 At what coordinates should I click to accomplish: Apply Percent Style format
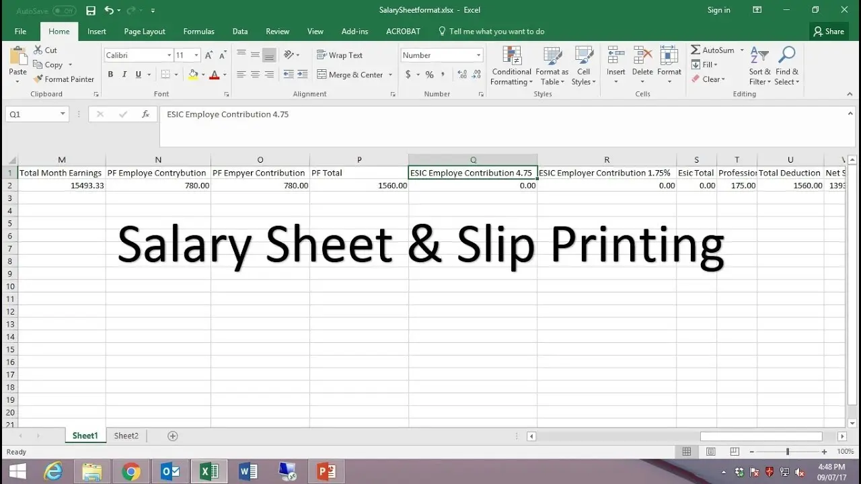click(x=429, y=75)
